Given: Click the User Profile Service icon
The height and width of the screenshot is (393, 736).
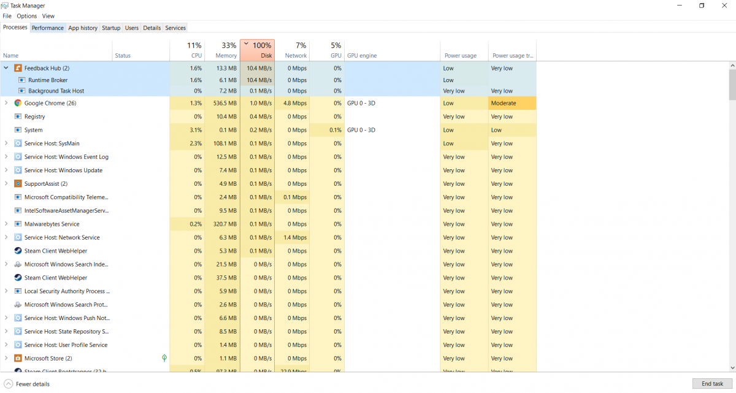Looking at the screenshot, I should [18, 345].
